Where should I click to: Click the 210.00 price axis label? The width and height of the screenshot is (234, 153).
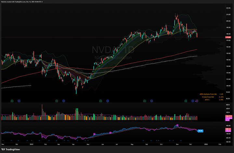click(x=228, y=15)
